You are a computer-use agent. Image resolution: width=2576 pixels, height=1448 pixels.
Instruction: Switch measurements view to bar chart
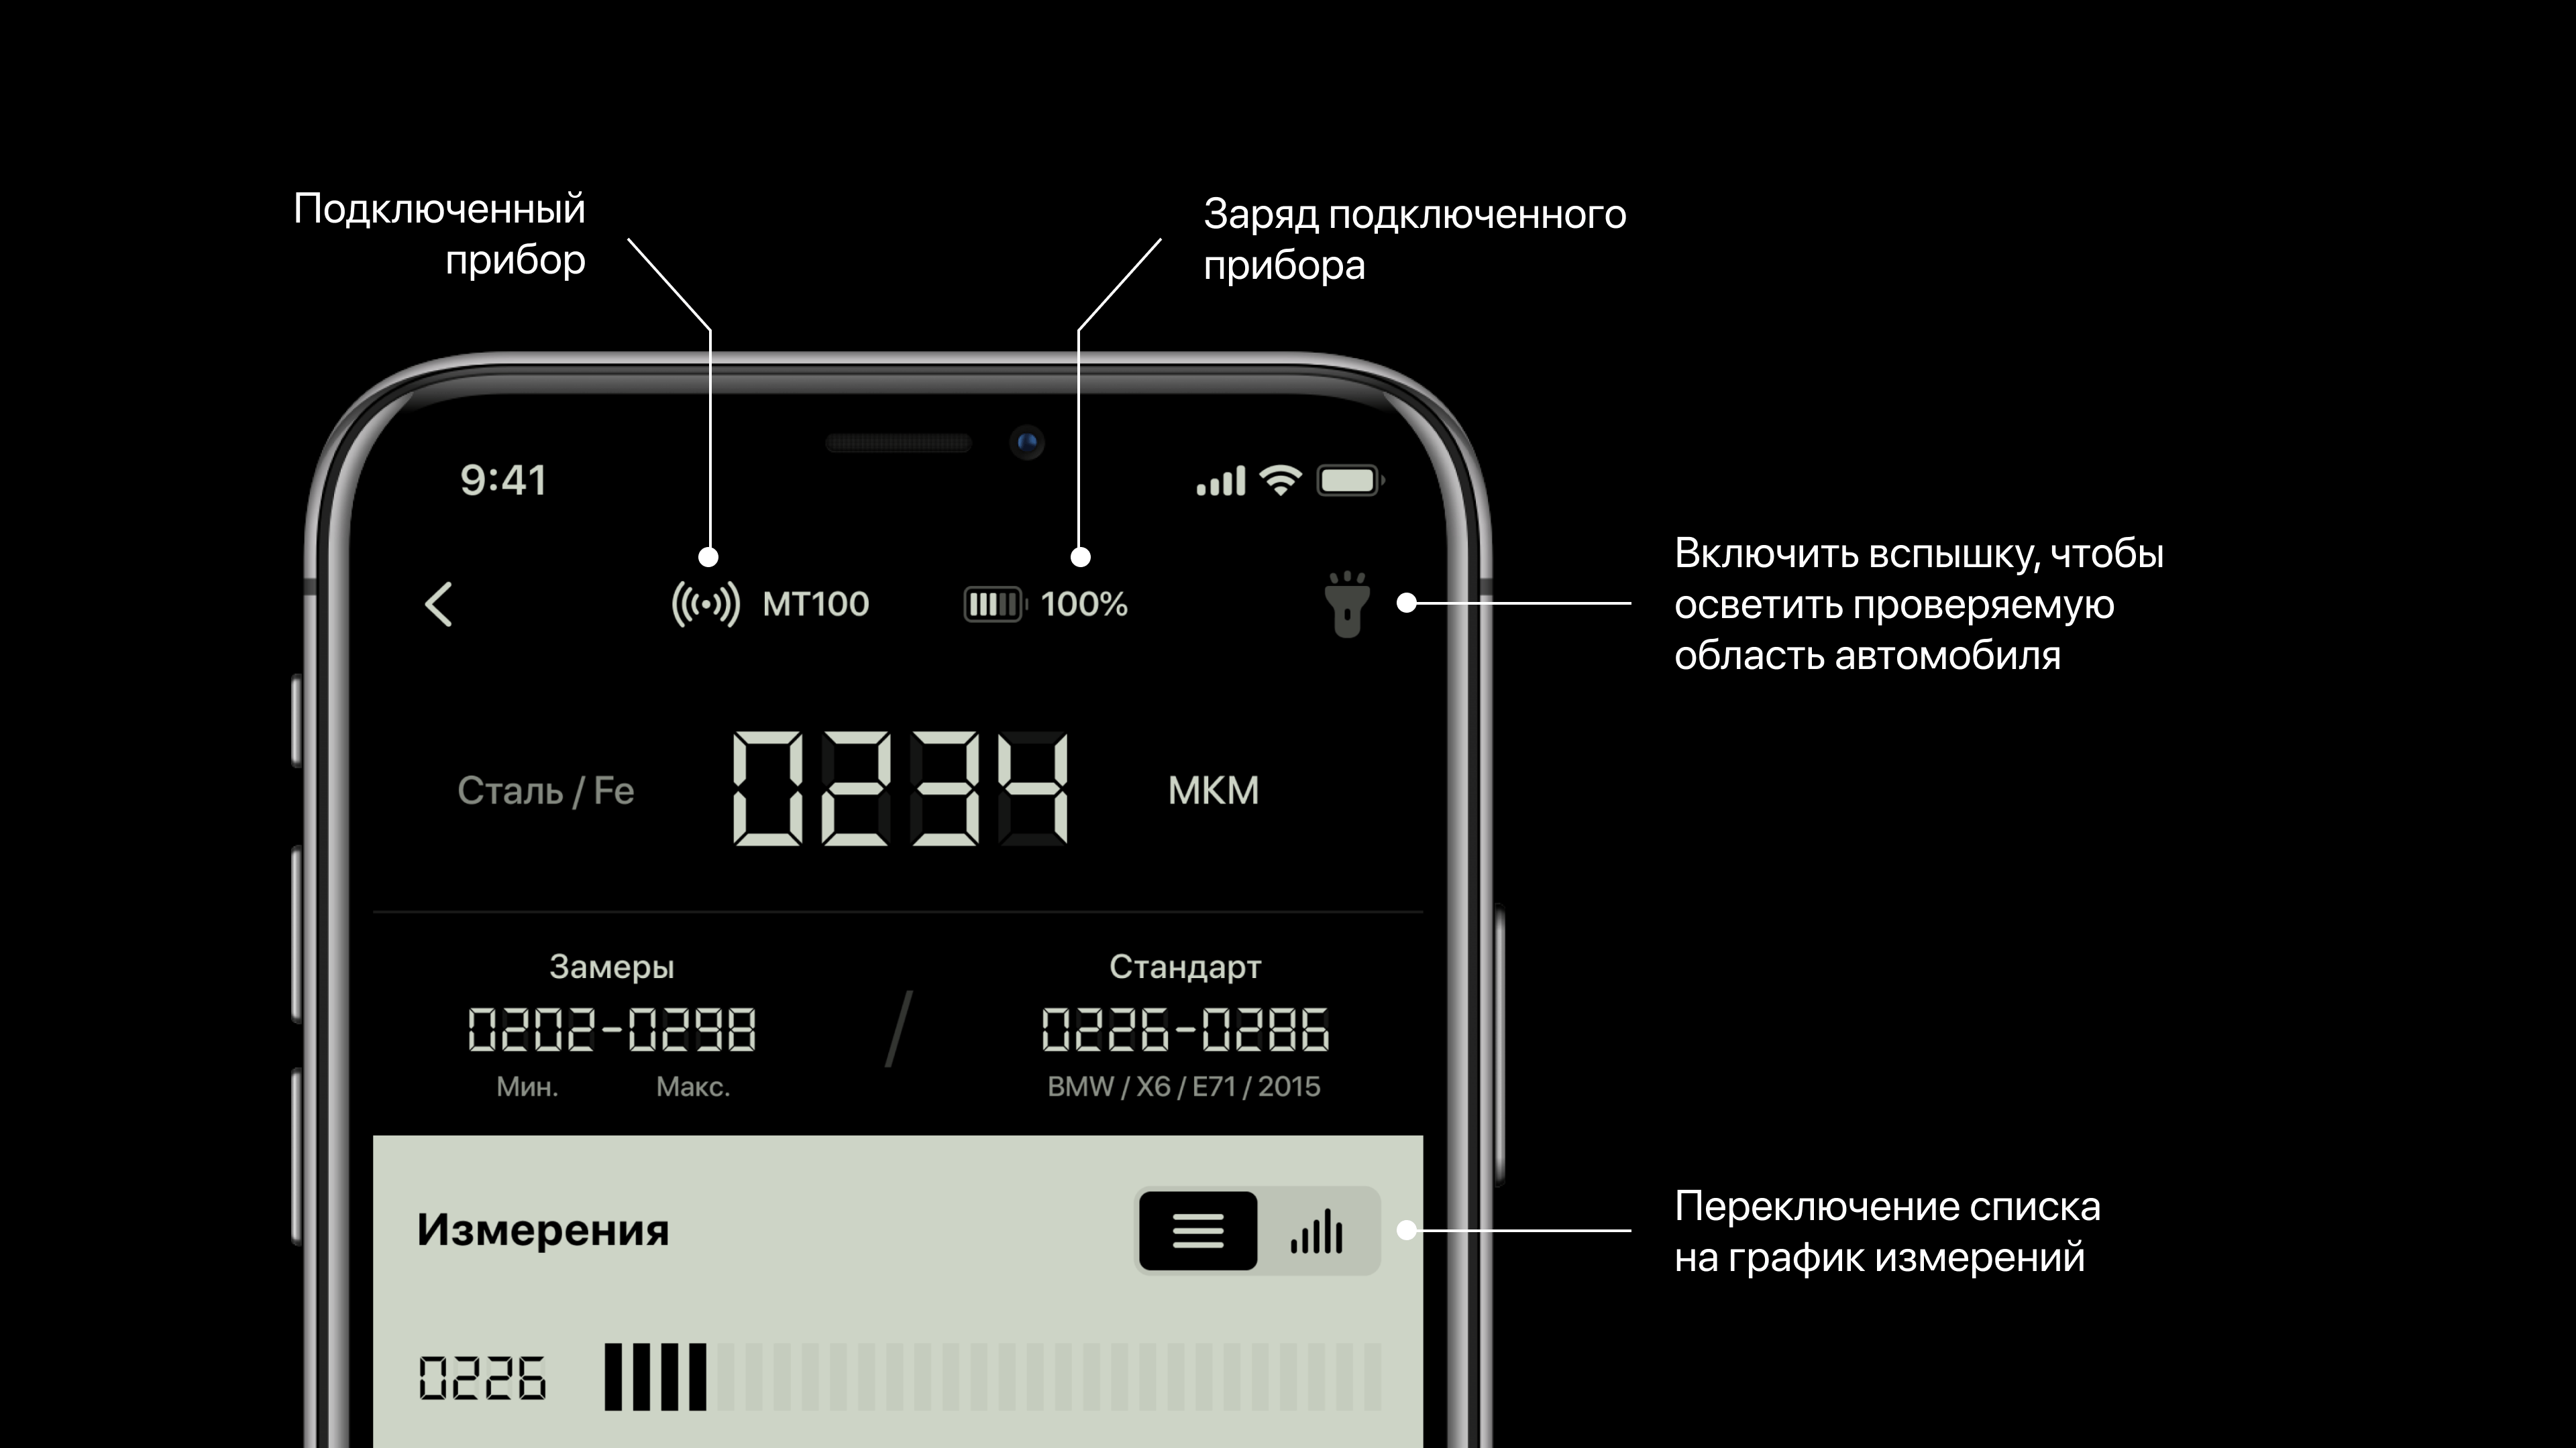(1315, 1231)
